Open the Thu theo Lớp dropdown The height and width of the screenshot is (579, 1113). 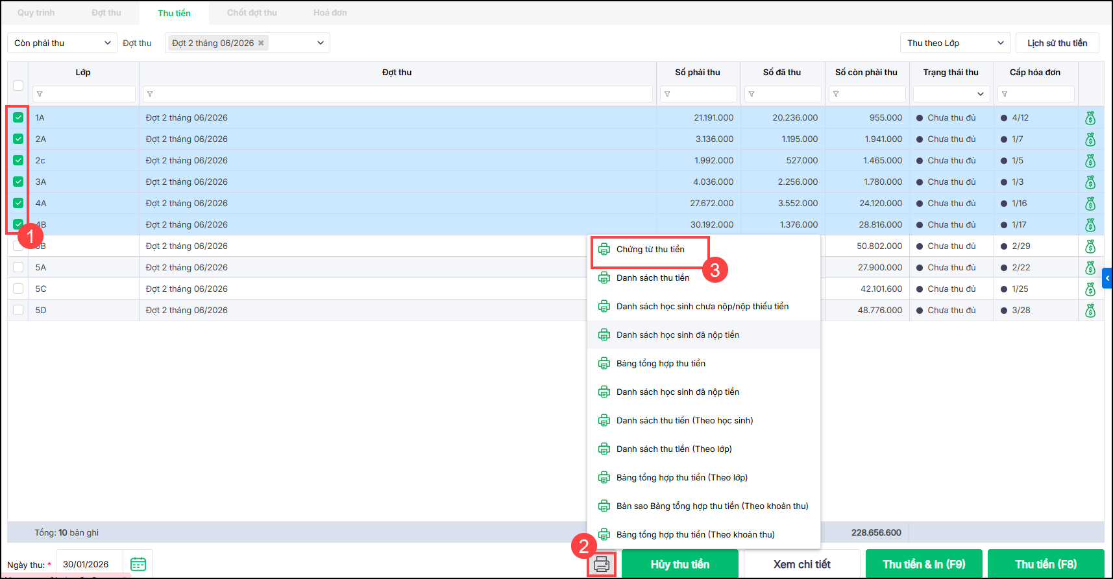[x=955, y=43]
